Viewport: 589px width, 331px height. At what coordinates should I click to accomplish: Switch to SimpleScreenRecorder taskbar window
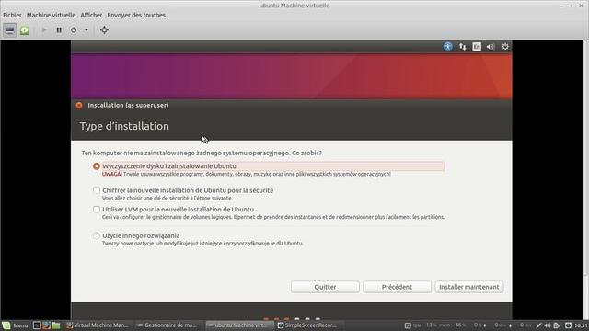click(307, 325)
